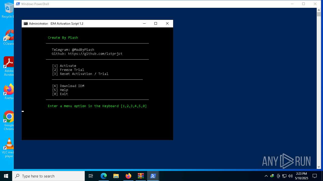
Task: Click the PowerShell scrollbar down arrow
Action: tap(319, 167)
